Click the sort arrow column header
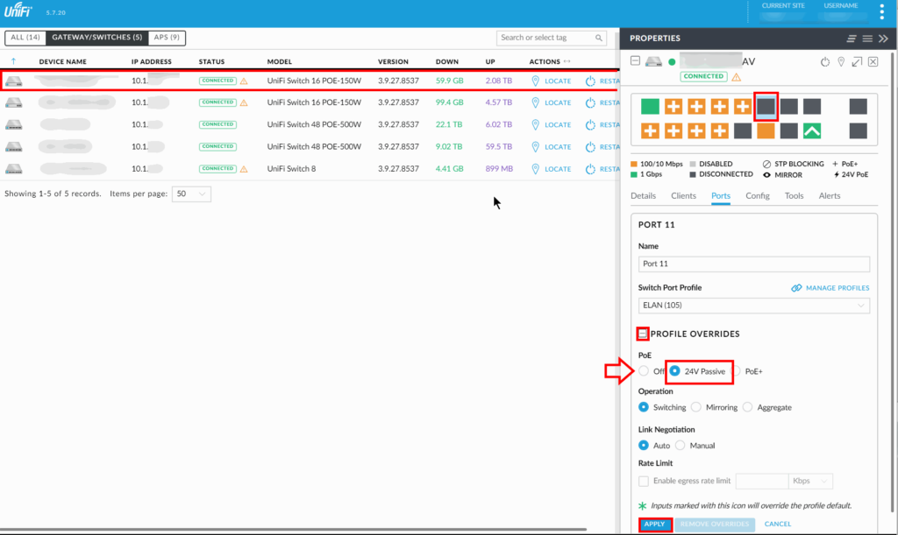 (13, 61)
